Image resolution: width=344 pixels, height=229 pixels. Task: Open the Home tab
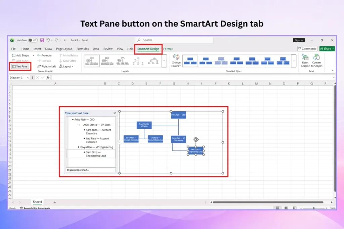click(x=25, y=49)
